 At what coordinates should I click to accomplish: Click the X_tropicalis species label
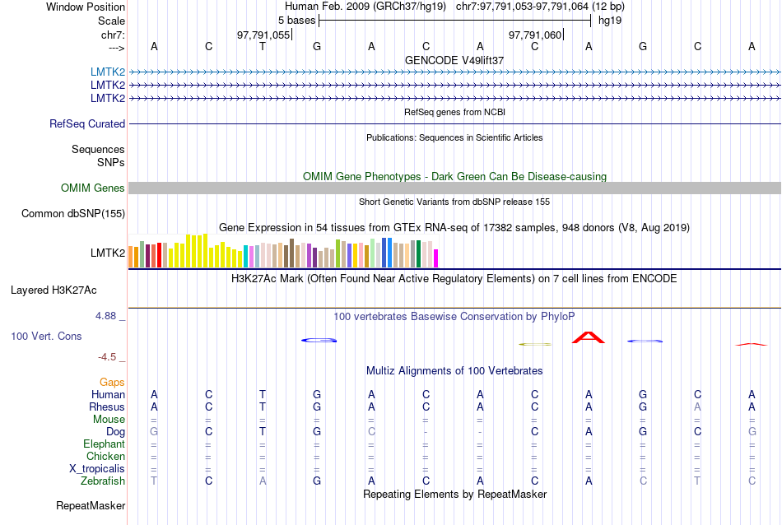(97, 469)
